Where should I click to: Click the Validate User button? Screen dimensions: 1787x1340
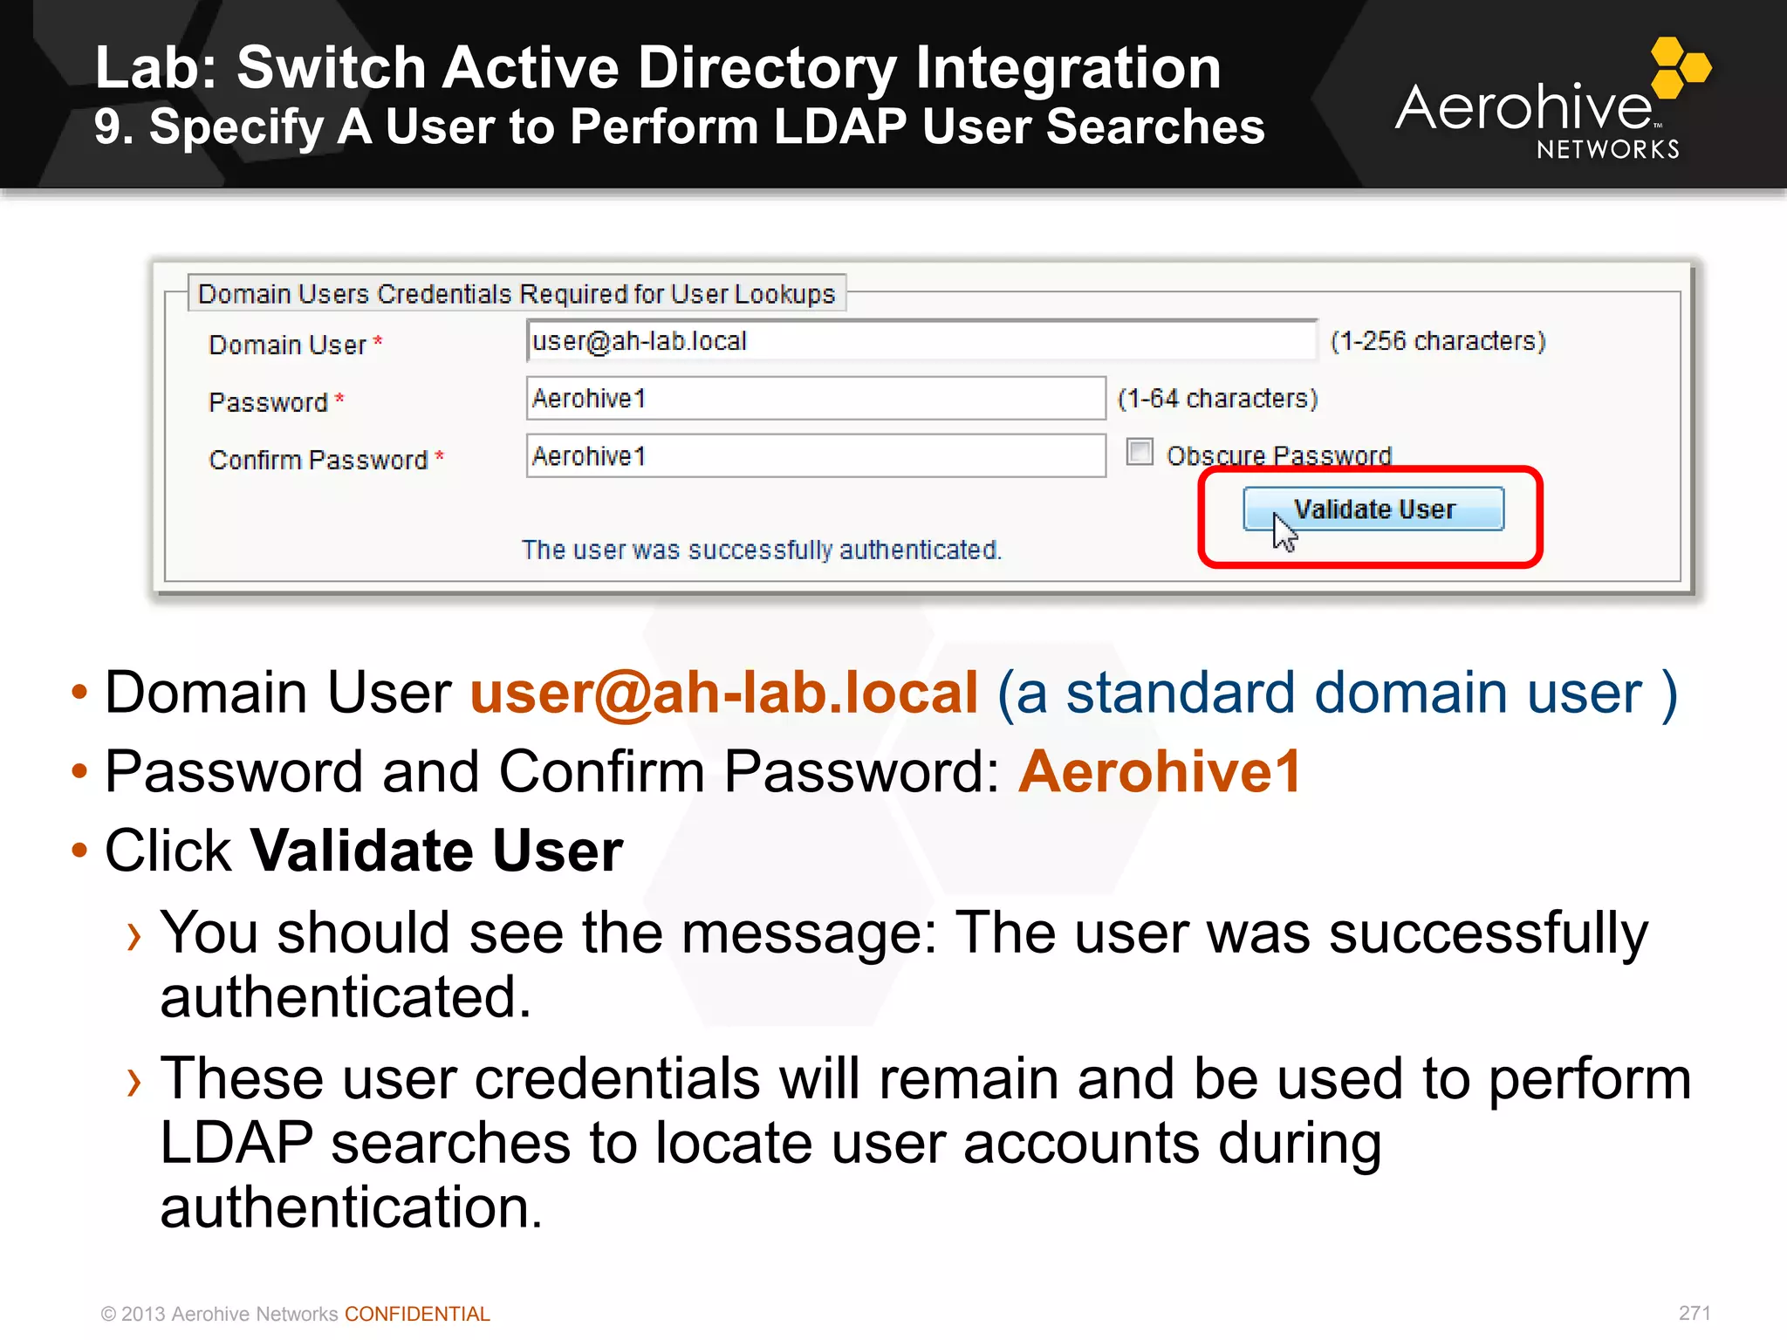[x=1373, y=509]
